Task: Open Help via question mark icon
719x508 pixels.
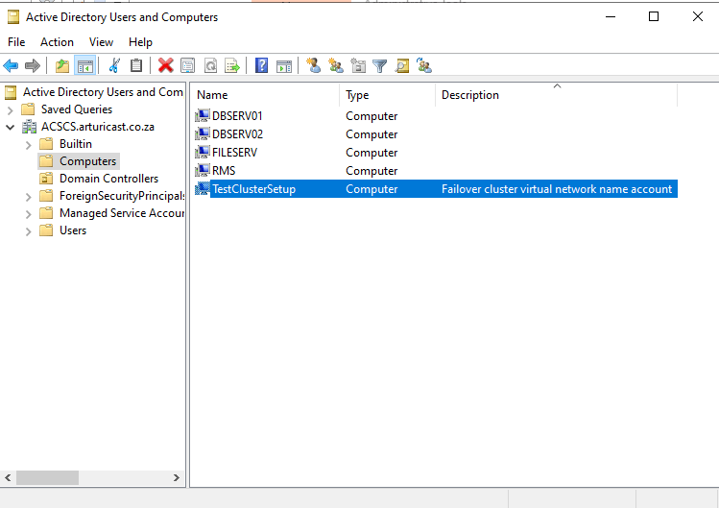Action: click(261, 65)
